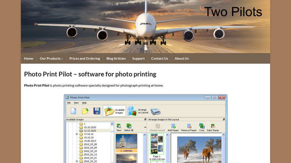This screenshot has height=163, width=291.
Task: Click the Two Pilots banner title
Action: coord(233,12)
